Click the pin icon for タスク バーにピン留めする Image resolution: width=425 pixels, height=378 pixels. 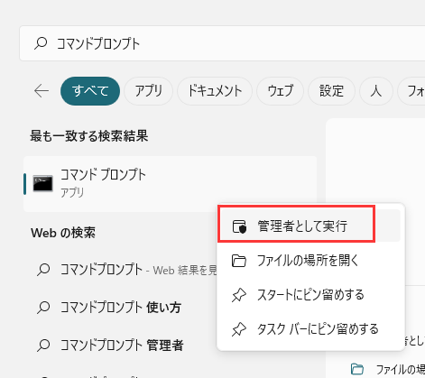tap(239, 329)
